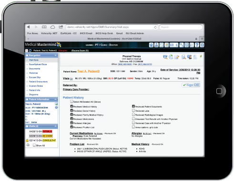Open Documents in Navigation
The width and height of the screenshot is (234, 181).
[34, 69]
